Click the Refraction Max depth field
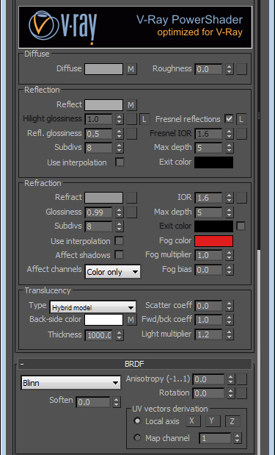 (x=208, y=212)
